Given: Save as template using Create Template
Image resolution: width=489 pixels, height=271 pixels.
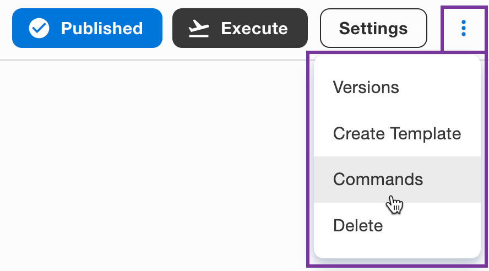Looking at the screenshot, I should click(x=397, y=133).
